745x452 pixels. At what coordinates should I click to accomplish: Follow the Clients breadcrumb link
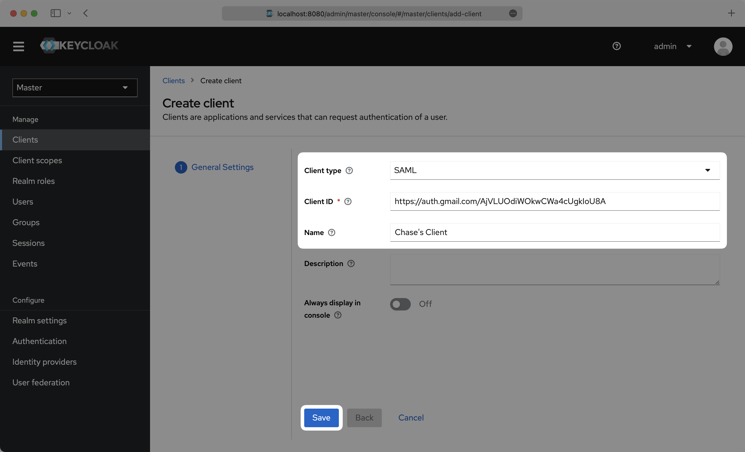point(173,80)
